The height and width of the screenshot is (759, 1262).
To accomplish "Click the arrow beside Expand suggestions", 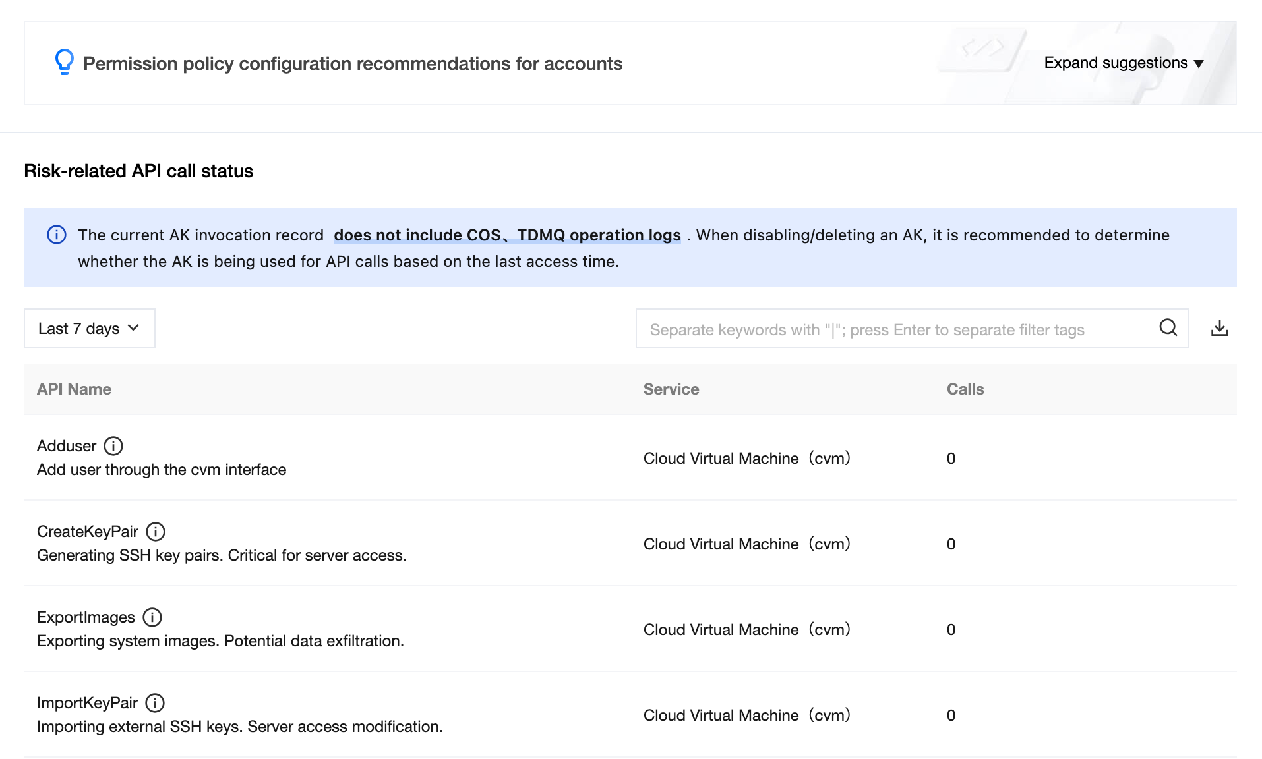I will pos(1199,64).
